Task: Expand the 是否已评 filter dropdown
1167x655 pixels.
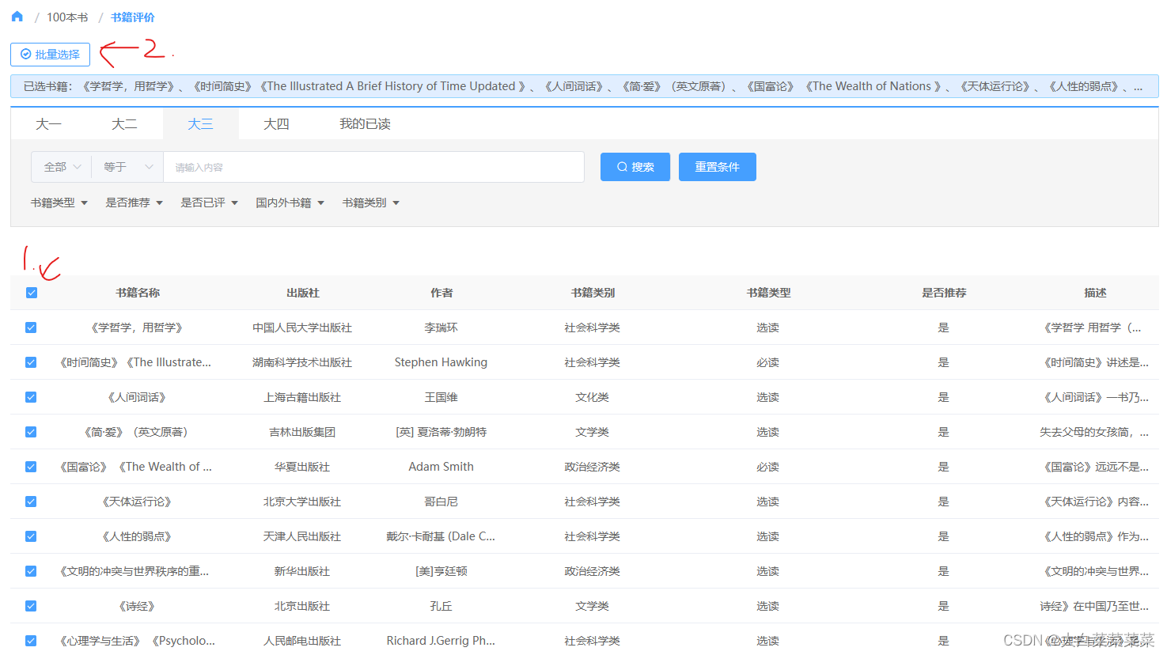Action: (x=210, y=203)
